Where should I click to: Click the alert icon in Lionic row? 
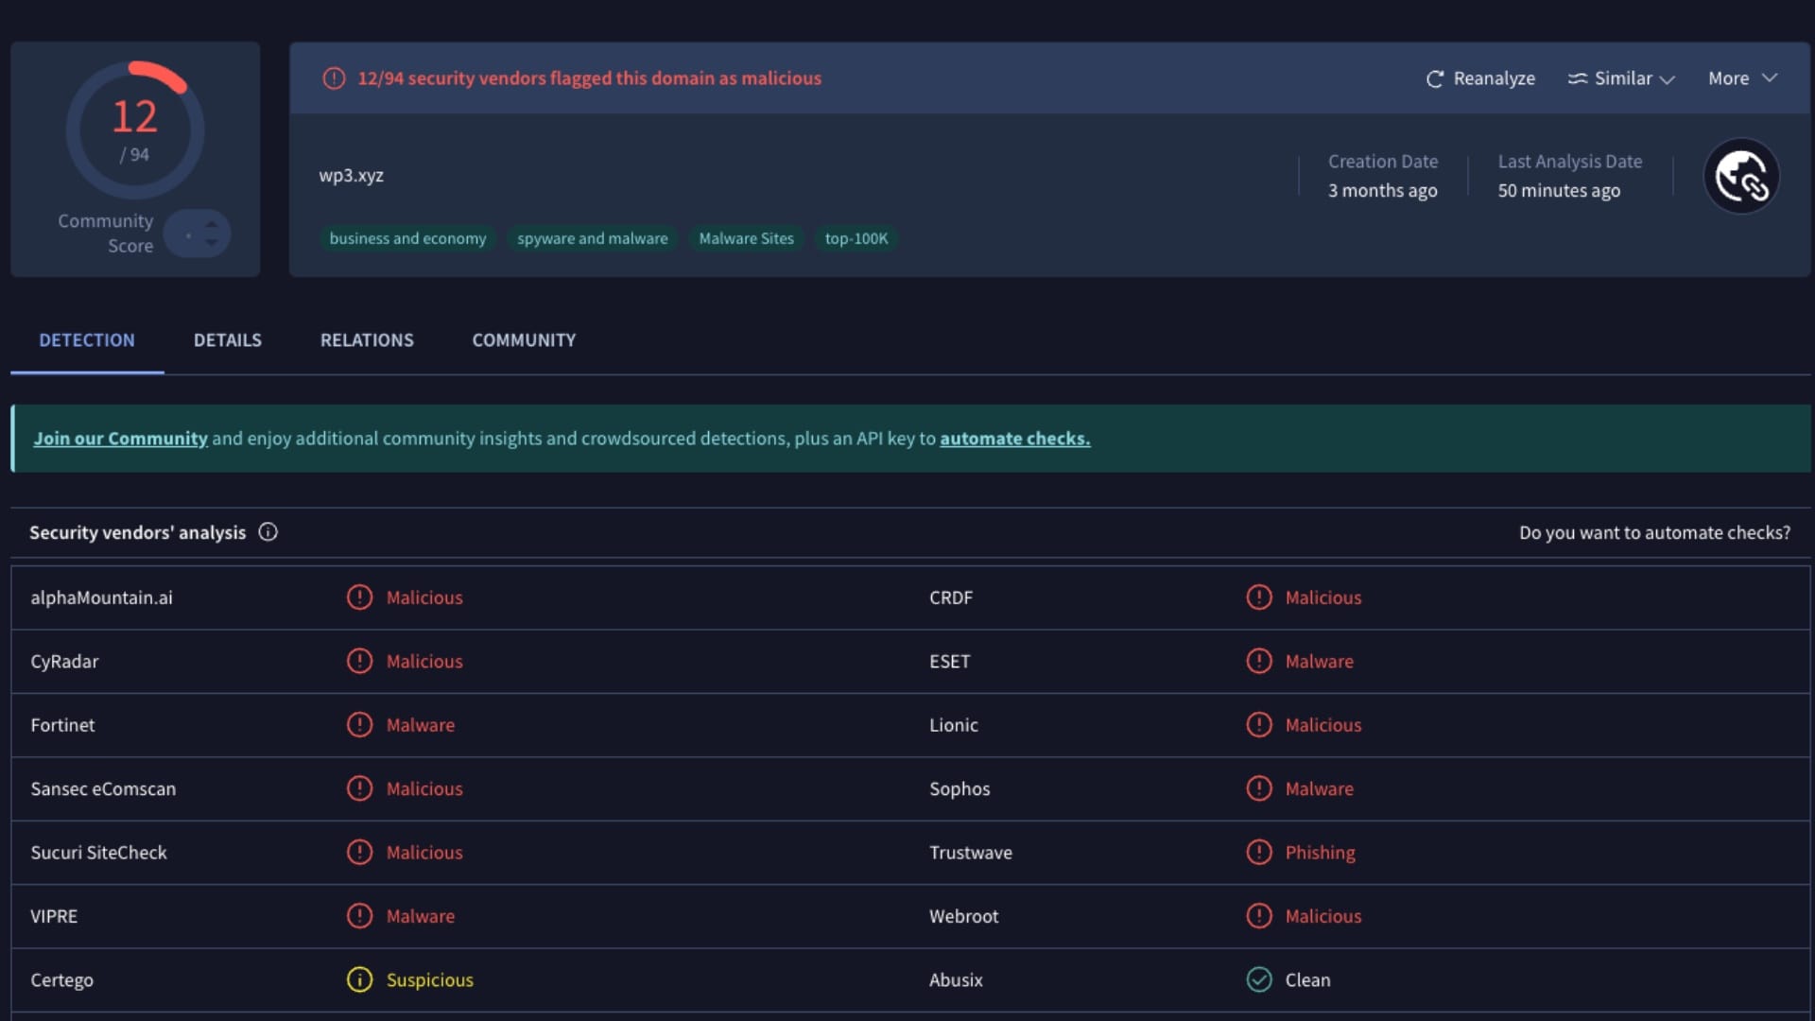[x=1258, y=725]
